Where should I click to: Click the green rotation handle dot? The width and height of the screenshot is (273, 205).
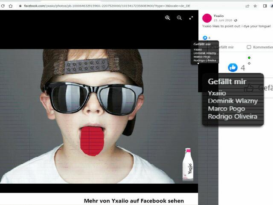click(249, 57)
